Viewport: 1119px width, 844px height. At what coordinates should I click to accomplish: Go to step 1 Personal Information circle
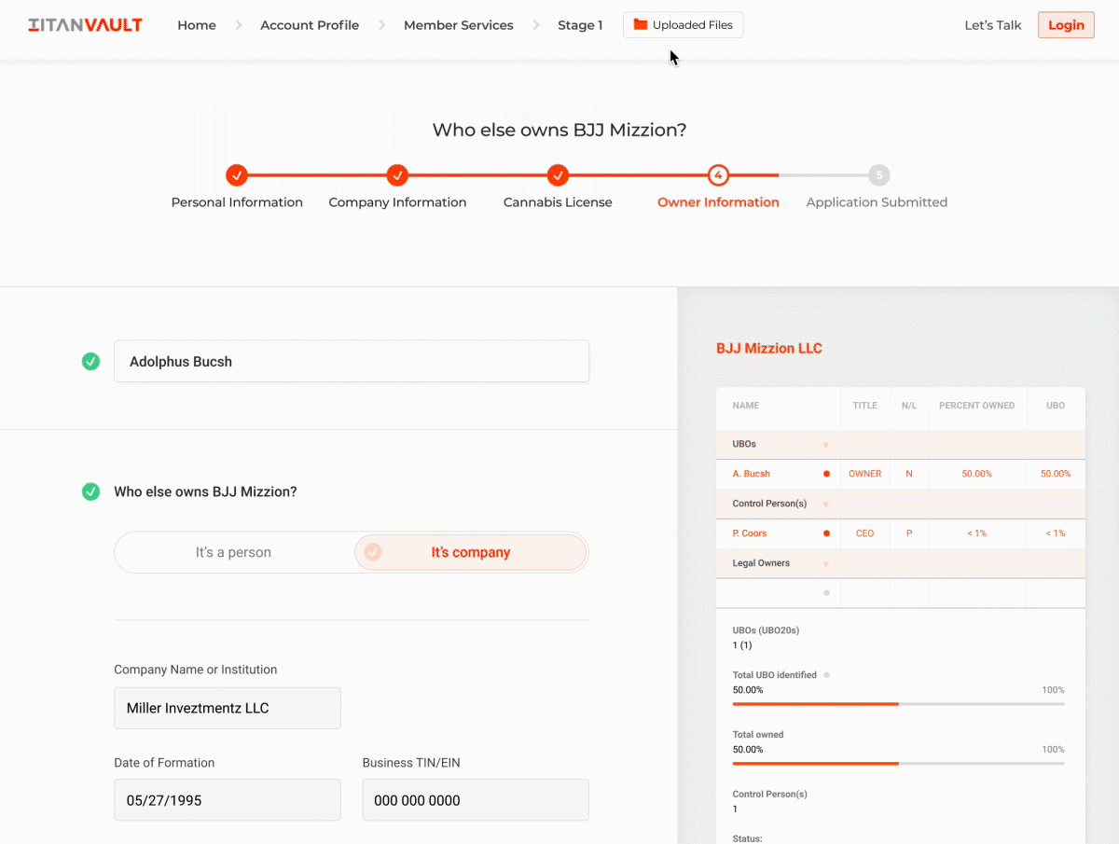tap(237, 174)
